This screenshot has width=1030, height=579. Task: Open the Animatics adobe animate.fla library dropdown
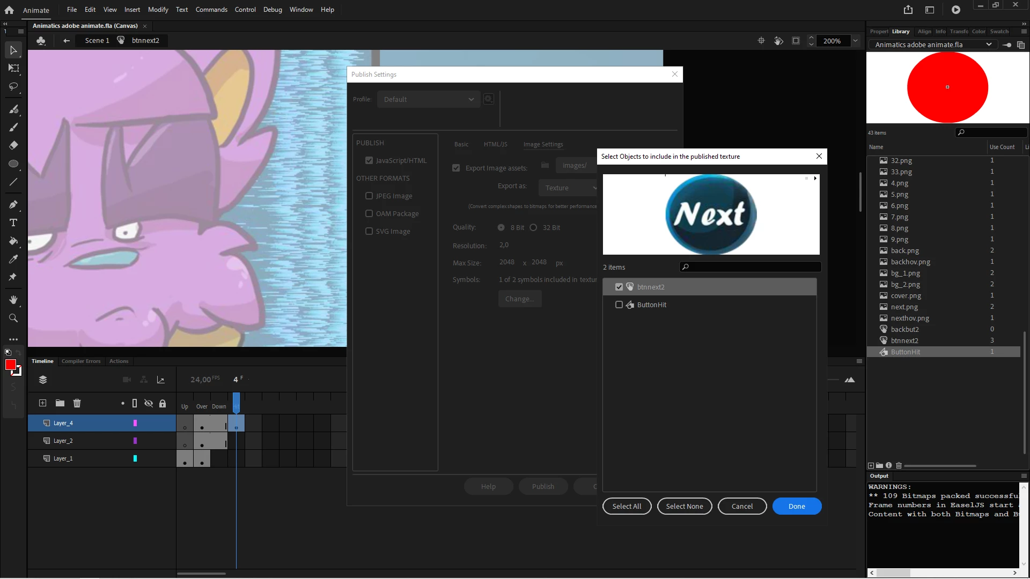click(x=934, y=44)
